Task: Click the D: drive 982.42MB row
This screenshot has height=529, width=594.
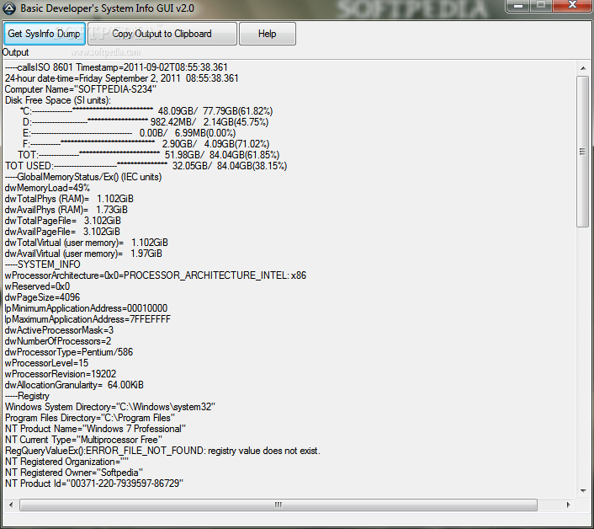Action: pyautogui.click(x=146, y=122)
